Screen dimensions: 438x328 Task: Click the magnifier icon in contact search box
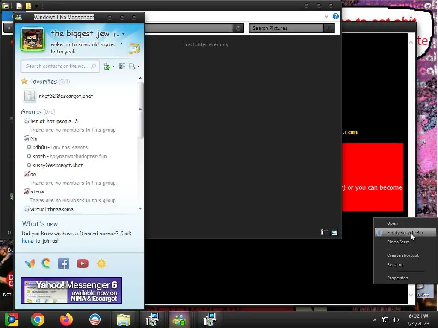pyautogui.click(x=94, y=66)
